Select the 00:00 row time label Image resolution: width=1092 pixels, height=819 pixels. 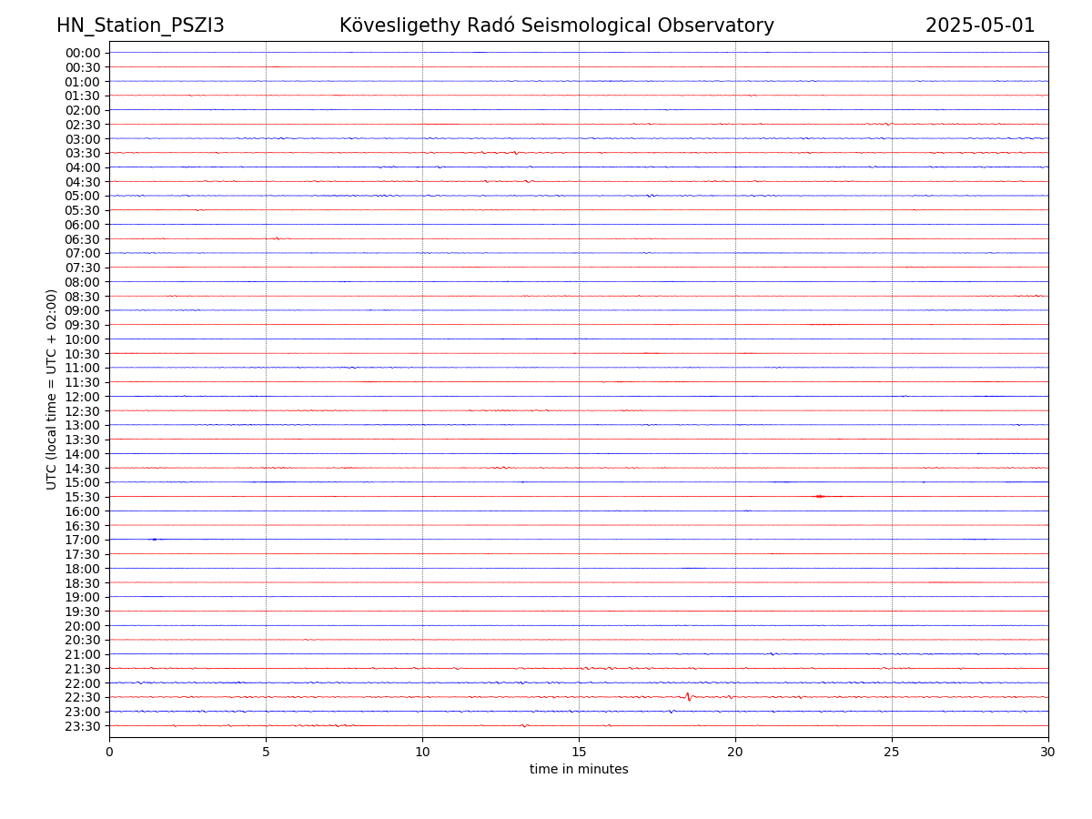(x=82, y=53)
